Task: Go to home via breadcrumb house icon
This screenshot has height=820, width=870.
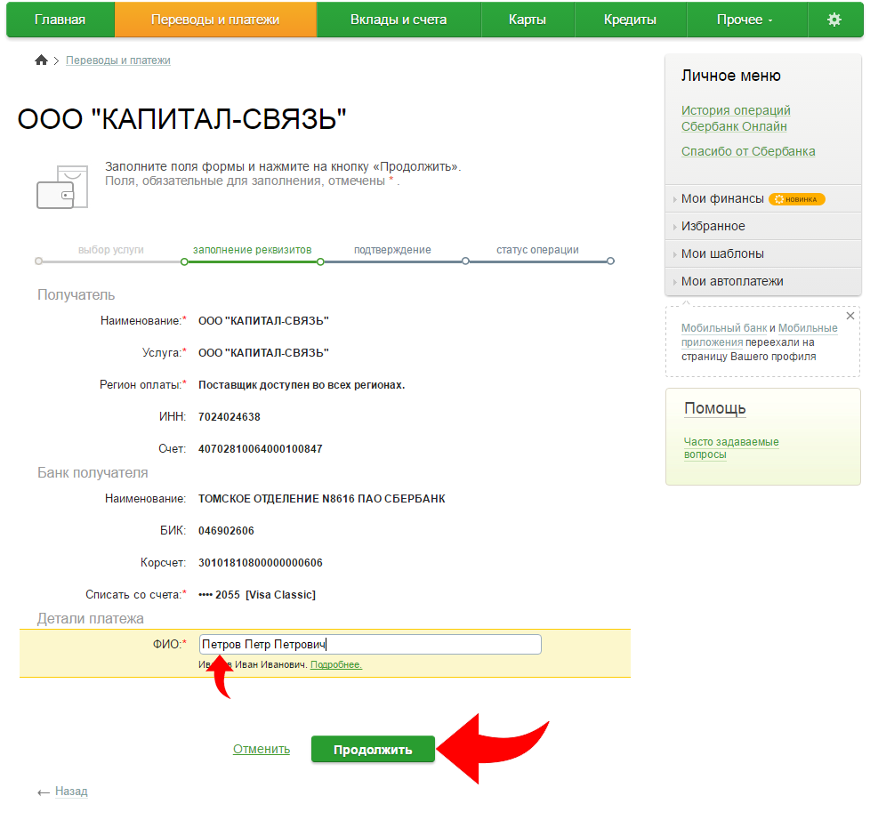Action: pos(41,60)
